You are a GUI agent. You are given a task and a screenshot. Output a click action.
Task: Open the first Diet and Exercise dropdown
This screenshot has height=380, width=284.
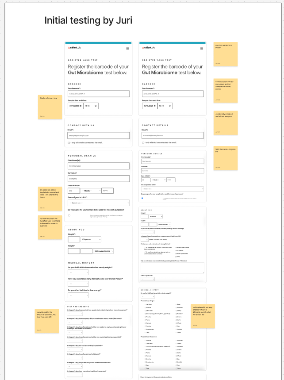[75, 314]
